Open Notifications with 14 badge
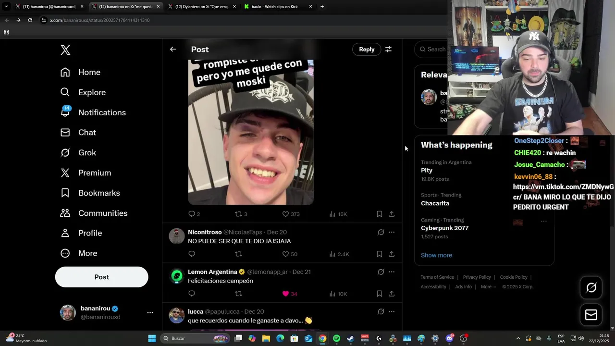Image resolution: width=615 pixels, height=346 pixels. tap(93, 112)
